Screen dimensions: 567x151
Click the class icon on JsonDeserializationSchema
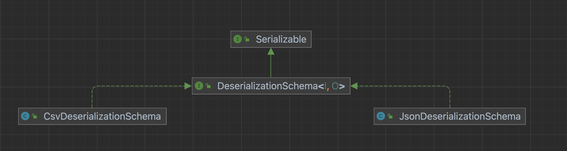(x=381, y=116)
